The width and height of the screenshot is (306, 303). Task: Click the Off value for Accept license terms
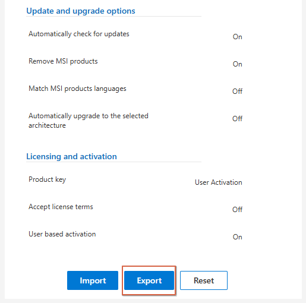point(237,210)
